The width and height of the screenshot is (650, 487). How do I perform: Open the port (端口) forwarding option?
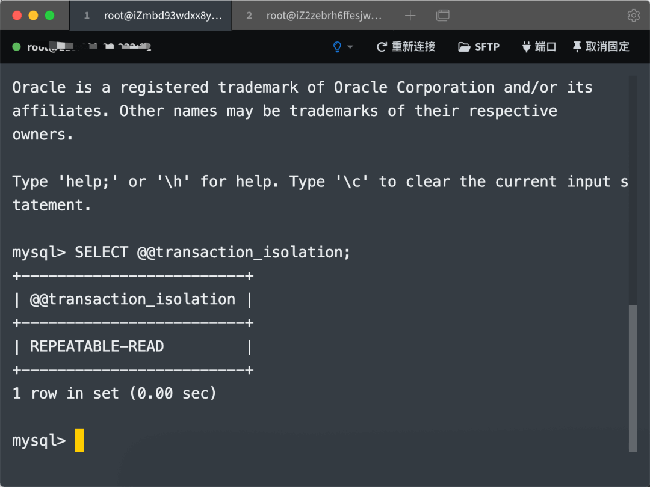pyautogui.click(x=539, y=47)
